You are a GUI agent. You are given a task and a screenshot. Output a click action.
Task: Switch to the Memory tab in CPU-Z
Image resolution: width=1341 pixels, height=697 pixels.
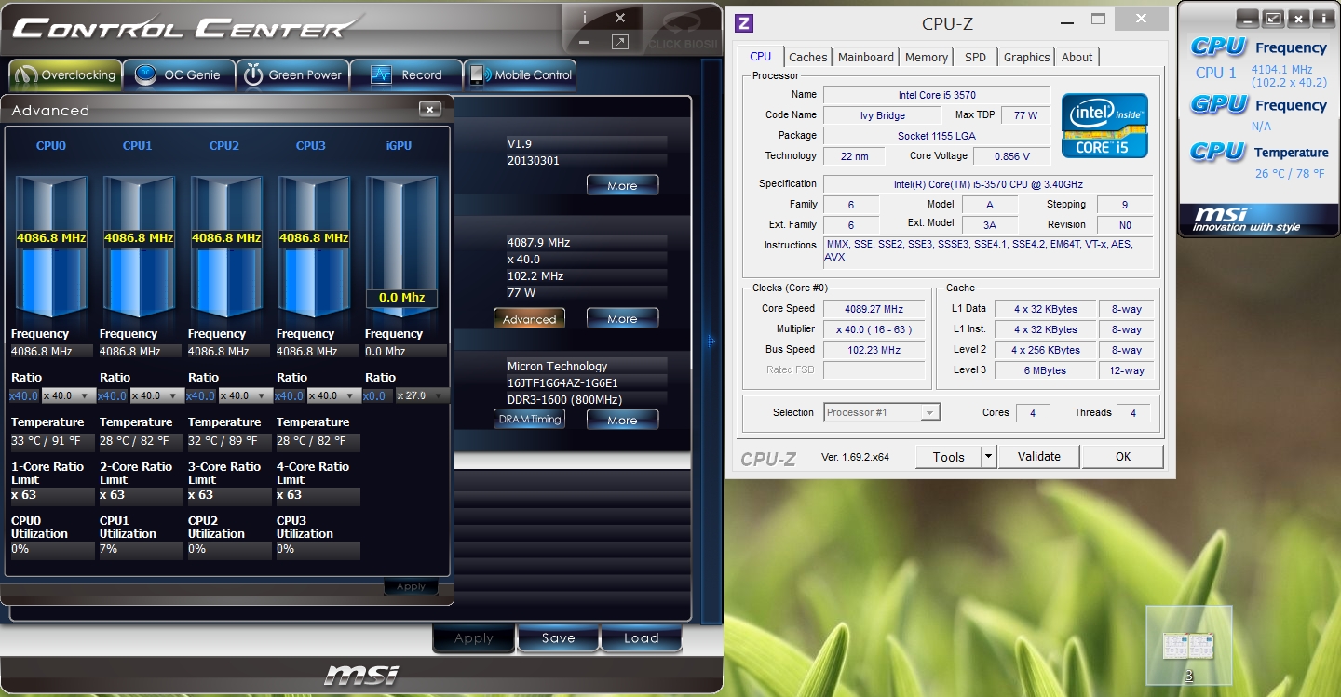click(x=926, y=58)
